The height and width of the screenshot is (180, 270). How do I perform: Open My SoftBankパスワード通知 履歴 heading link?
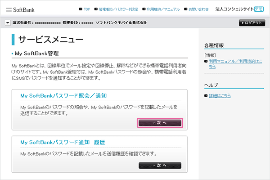click(63, 142)
